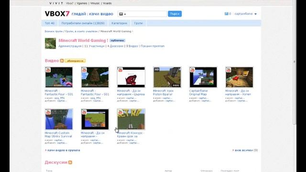Viewport: 306px width, 172px height.
Task: Go to Vmusic in the top bar
Action: point(95,3)
